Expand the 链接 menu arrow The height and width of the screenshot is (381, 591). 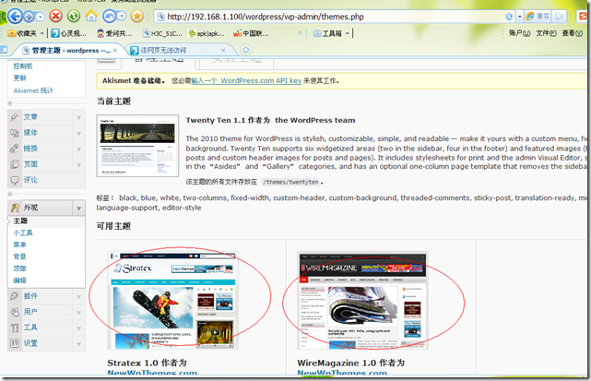click(x=78, y=149)
